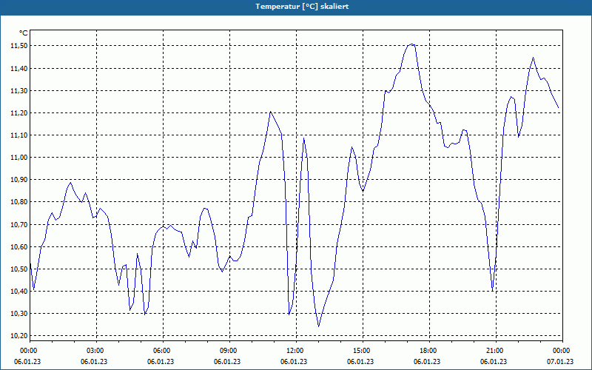Click the 06:00 time label
Viewport: 592px width, 370px height.
pos(163,351)
